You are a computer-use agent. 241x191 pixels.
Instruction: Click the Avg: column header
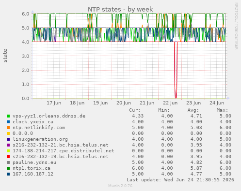[x=193, y=110]
